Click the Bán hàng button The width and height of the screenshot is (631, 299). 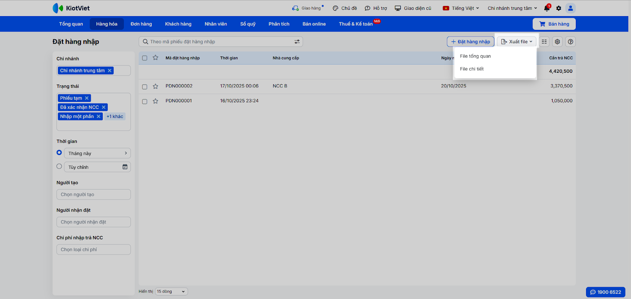coord(554,24)
